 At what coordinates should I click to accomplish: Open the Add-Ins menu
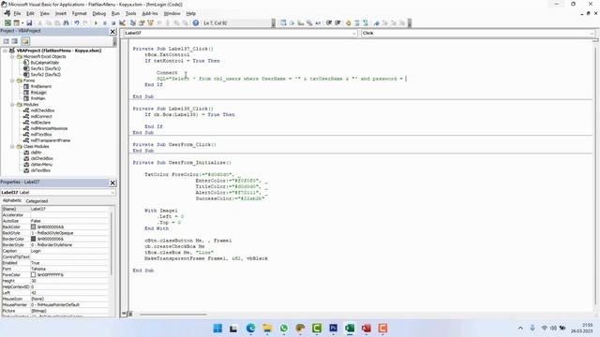click(x=150, y=13)
